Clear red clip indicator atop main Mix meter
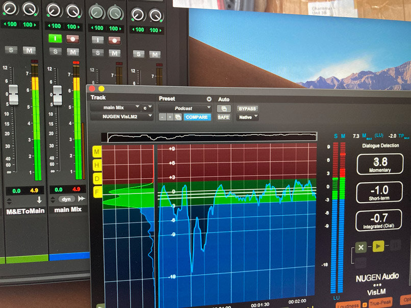The width and height of the screenshot is (411, 308). pos(76,63)
